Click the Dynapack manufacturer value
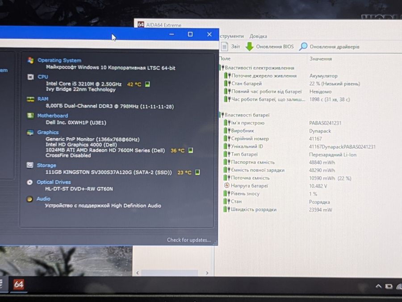Image resolution: width=402 pixels, height=302 pixels. pyautogui.click(x=320, y=131)
